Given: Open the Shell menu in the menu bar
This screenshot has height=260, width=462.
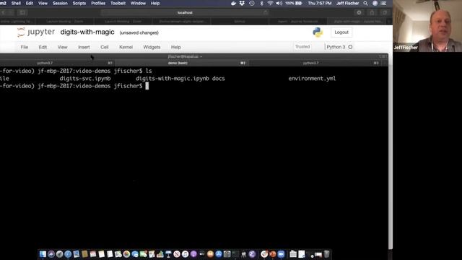Looking at the screenshot, I should coord(16,3).
